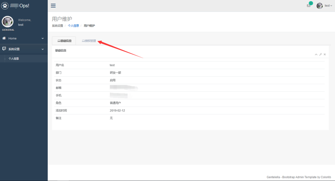
Task: Click the paw logo icon
Action: [5, 6]
